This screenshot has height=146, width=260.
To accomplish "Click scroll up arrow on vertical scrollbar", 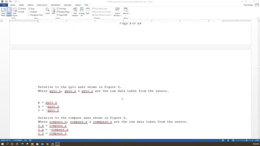I will pyautogui.click(x=259, y=21).
